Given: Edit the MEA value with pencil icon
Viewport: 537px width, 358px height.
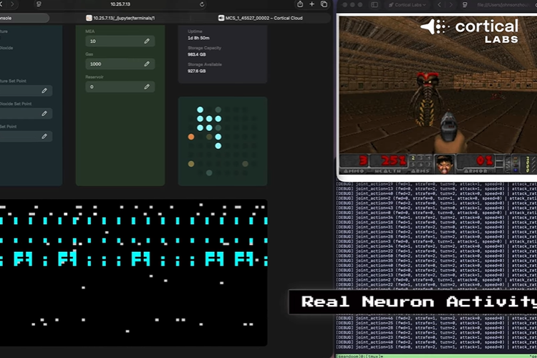Looking at the screenshot, I should pos(147,42).
